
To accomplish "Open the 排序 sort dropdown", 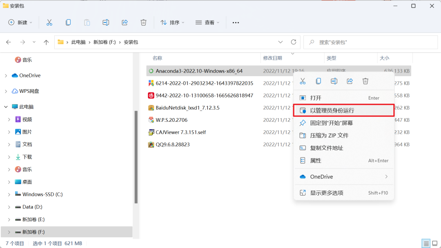I will (x=172, y=22).
